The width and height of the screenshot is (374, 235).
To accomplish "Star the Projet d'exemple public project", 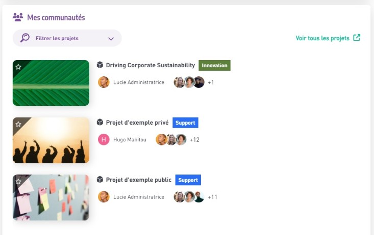I will (18, 182).
